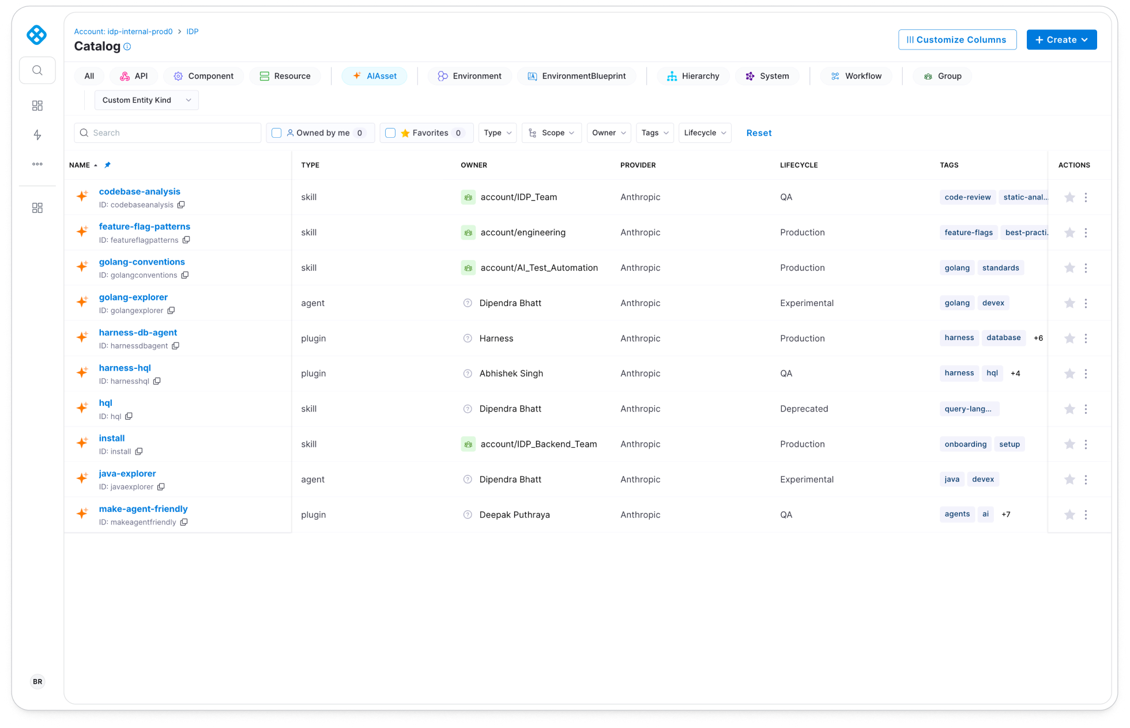Screen dimensions: 1130x728
Task: Favorite the make-agent-friendly asset
Action: click(1069, 515)
